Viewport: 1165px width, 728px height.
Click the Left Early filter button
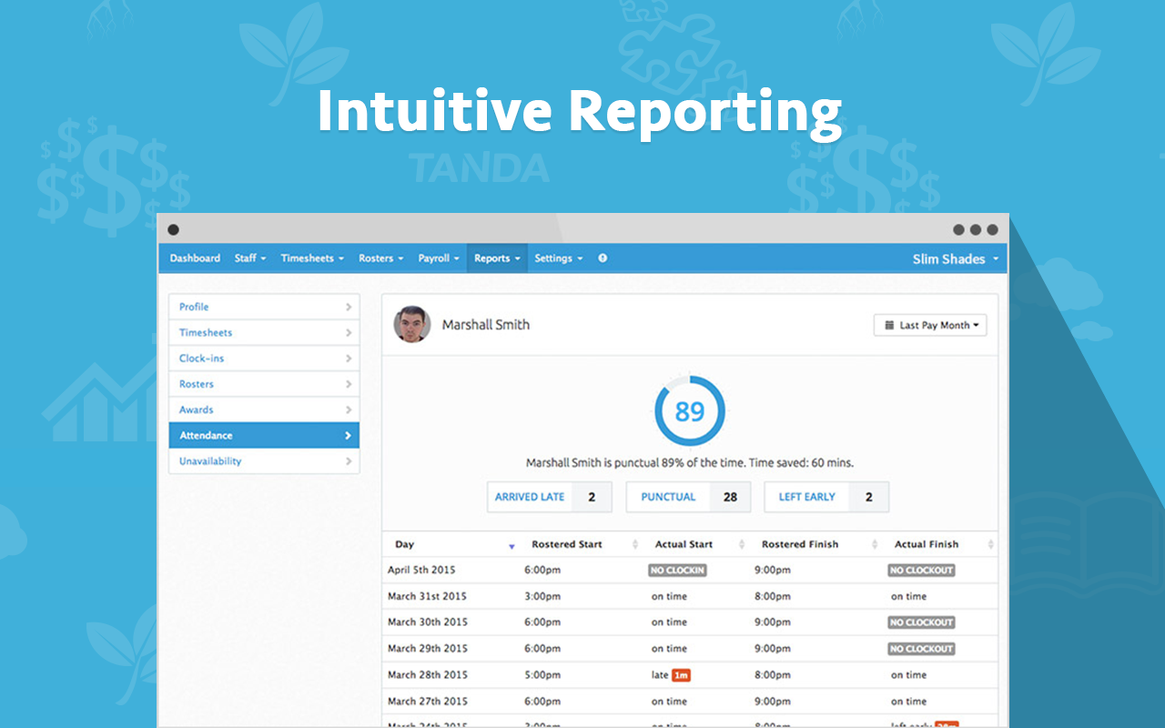tap(826, 497)
